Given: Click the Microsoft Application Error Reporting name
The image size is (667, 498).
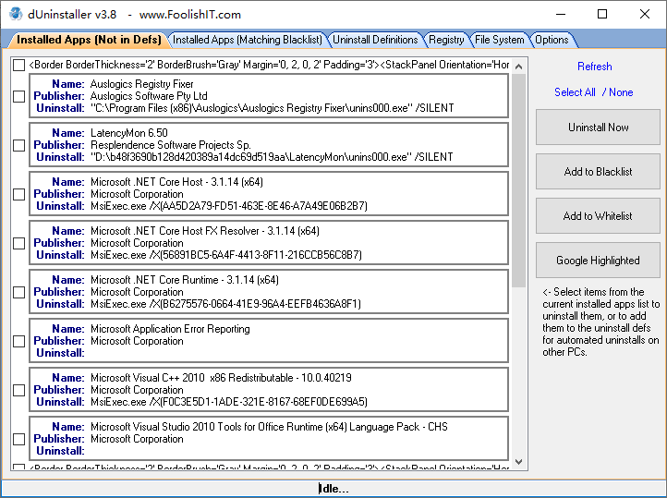Looking at the screenshot, I should click(170, 329).
